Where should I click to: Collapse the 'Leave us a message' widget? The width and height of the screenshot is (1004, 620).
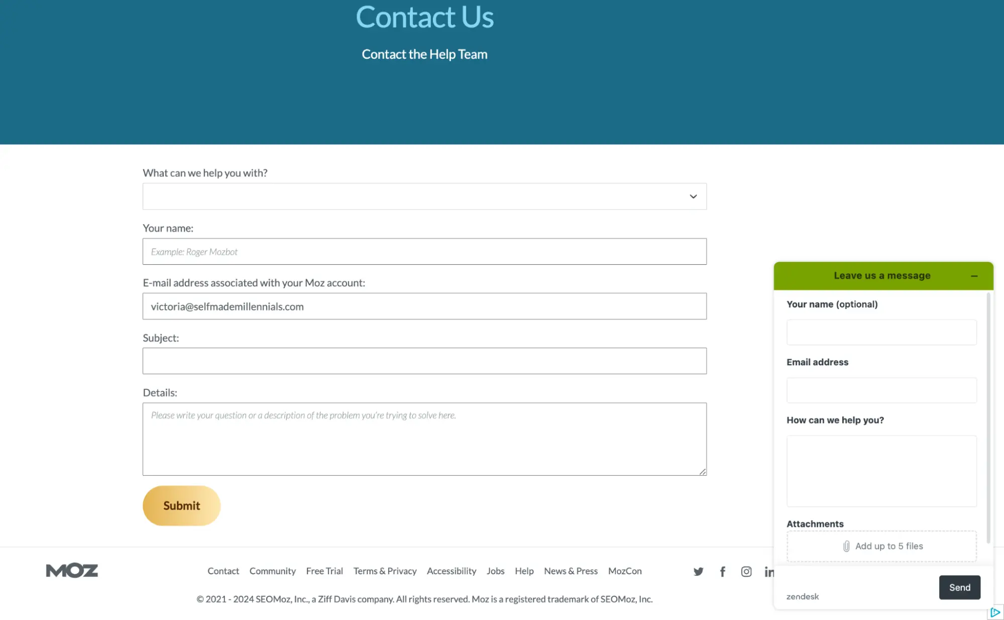pyautogui.click(x=974, y=276)
